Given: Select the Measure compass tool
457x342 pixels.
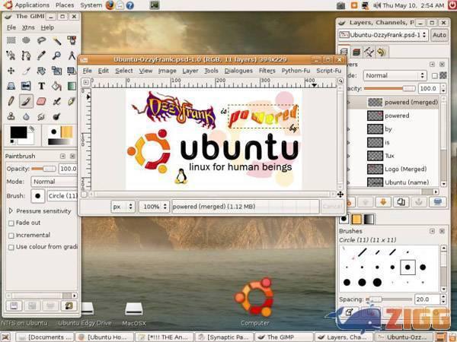Looking at the screenshot, I should point(72,55).
